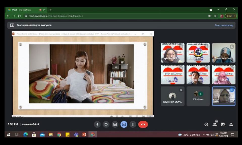
Task: Click Stop presenting
Action: [x=224, y=25]
